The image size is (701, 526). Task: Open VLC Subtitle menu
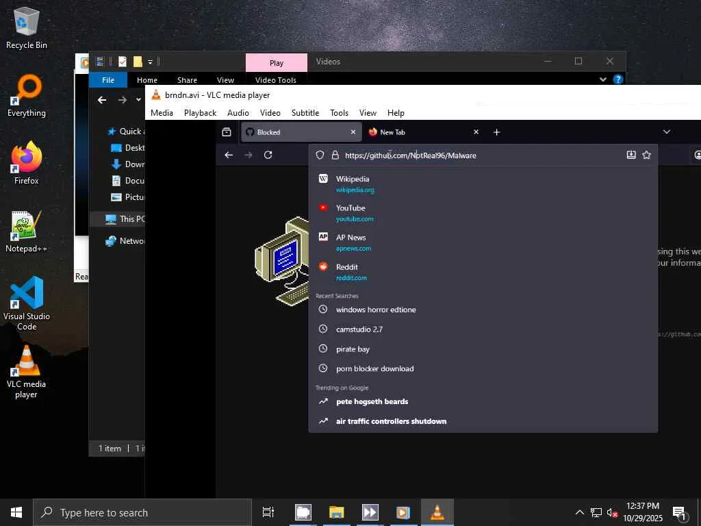(305, 113)
